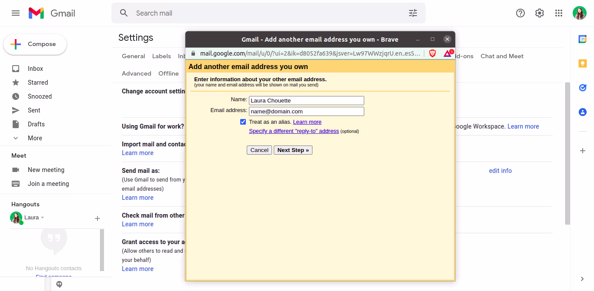
Task: Click the popup address bar URL
Action: point(310,53)
